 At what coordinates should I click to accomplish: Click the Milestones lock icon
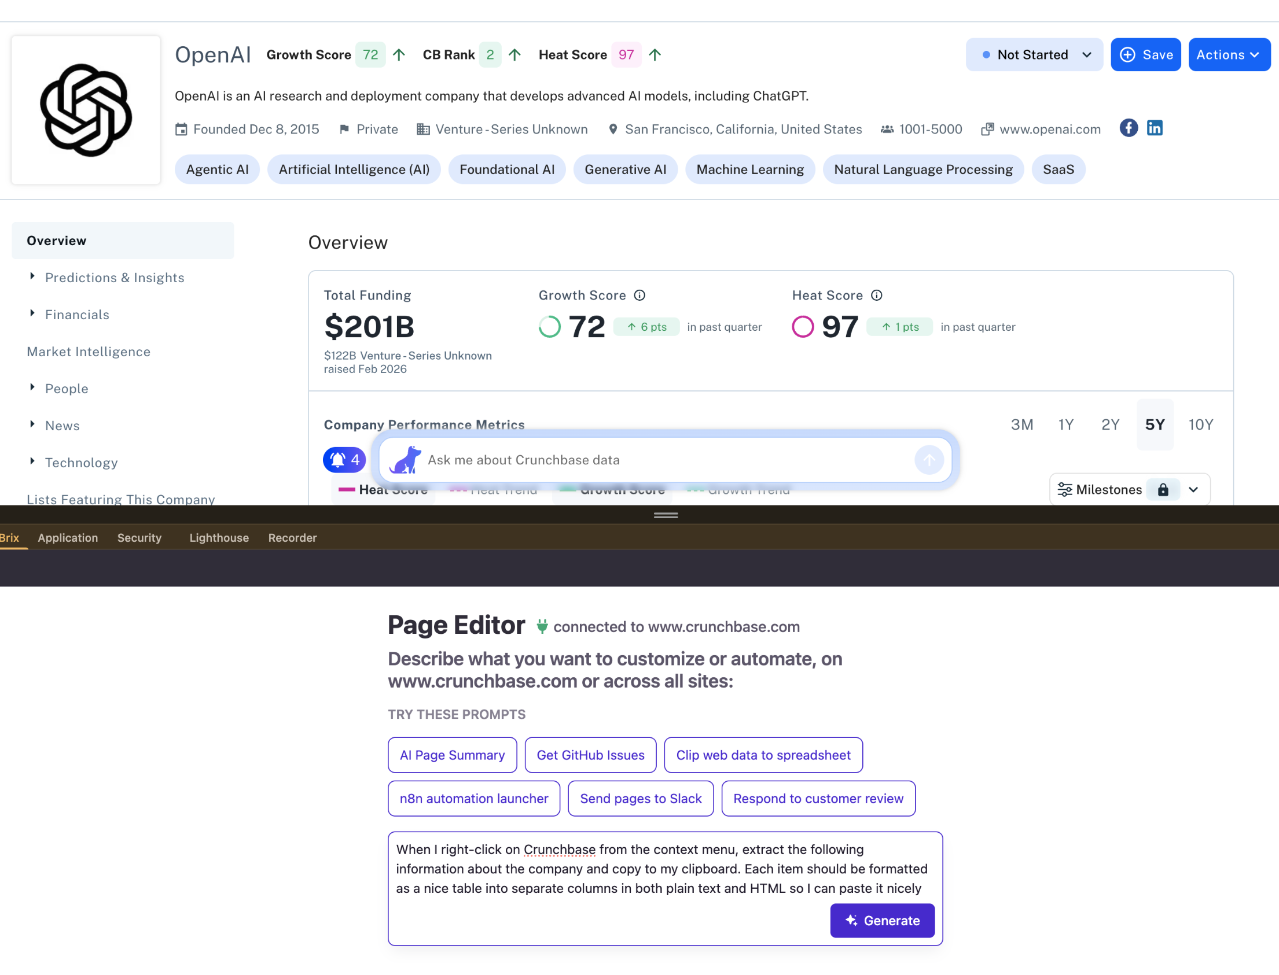pyautogui.click(x=1163, y=490)
